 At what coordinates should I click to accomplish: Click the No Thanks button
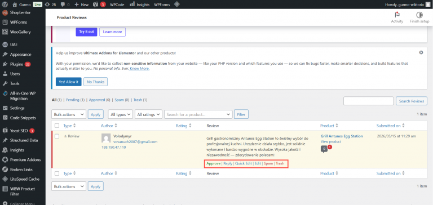(x=95, y=82)
